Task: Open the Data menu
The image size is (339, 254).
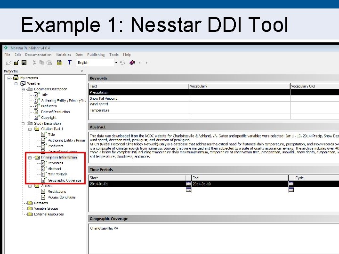Action: pos(79,55)
